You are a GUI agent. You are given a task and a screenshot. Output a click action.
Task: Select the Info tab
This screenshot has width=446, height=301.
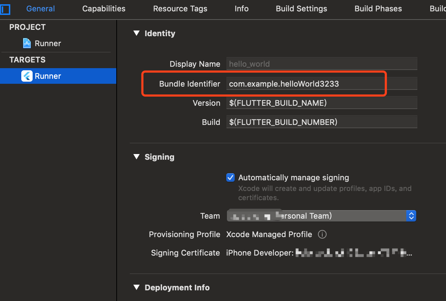tap(241, 9)
